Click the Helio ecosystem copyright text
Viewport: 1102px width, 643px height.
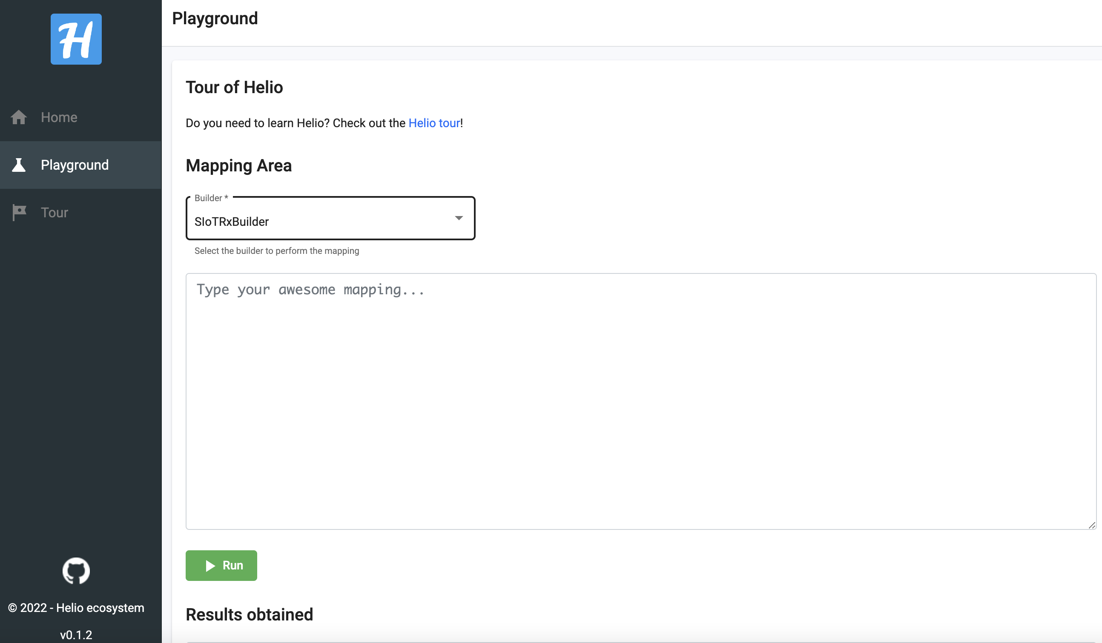(x=76, y=608)
